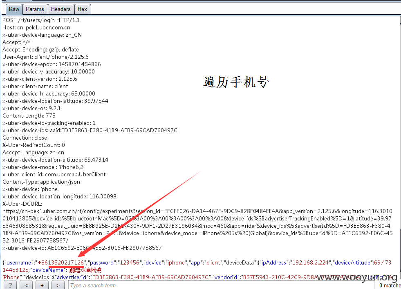Click the x-uber-device-epoch header line
Viewport: 401px width, 289px height.
point(52,64)
